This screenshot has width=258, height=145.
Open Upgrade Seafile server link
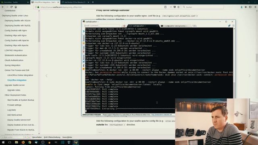pyautogui.click(x=15, y=85)
